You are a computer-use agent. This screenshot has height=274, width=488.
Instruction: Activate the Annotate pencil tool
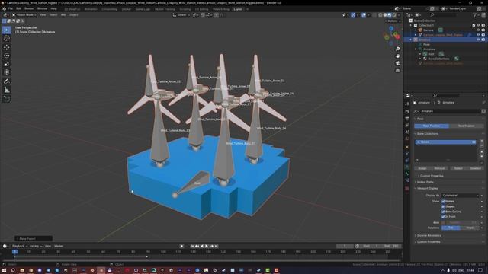[7, 81]
